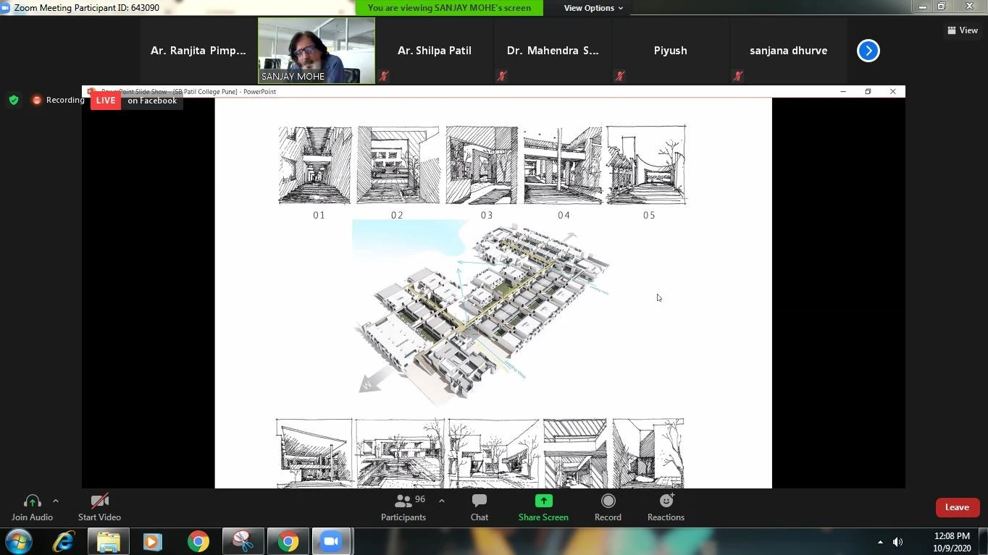
Task: Select Dr. Mahendra S... participant tile
Action: [553, 51]
